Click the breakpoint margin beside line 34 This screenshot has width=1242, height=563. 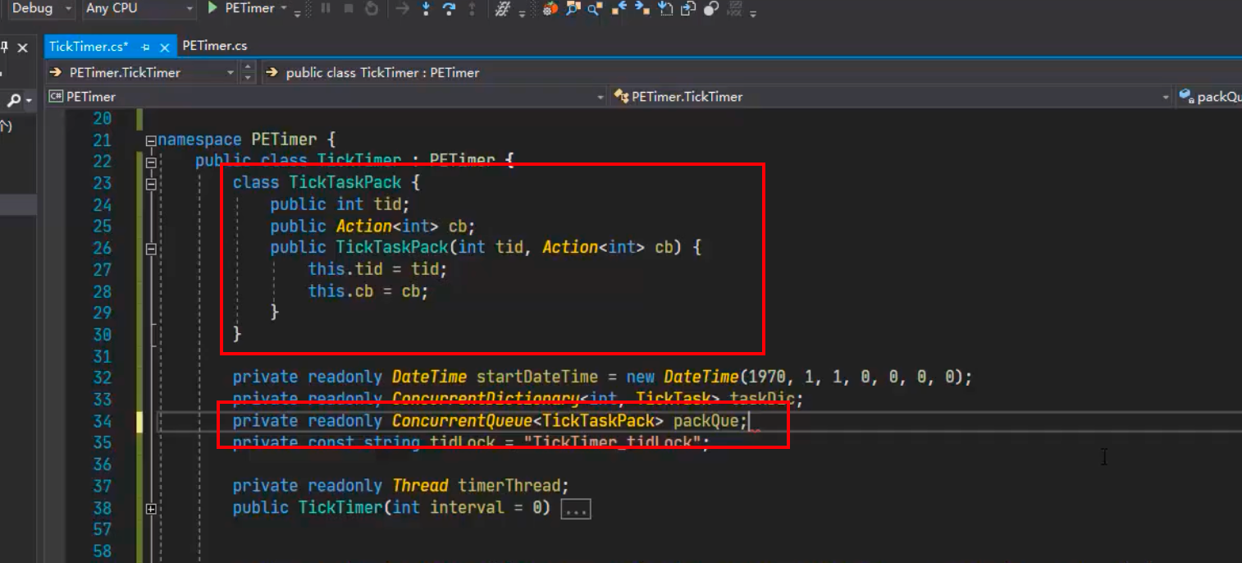[57, 422]
